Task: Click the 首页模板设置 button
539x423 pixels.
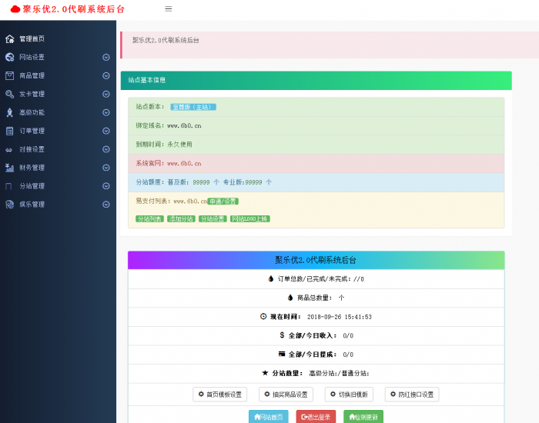Action: (219, 395)
